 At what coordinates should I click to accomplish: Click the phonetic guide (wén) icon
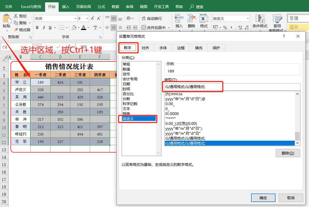95,27
